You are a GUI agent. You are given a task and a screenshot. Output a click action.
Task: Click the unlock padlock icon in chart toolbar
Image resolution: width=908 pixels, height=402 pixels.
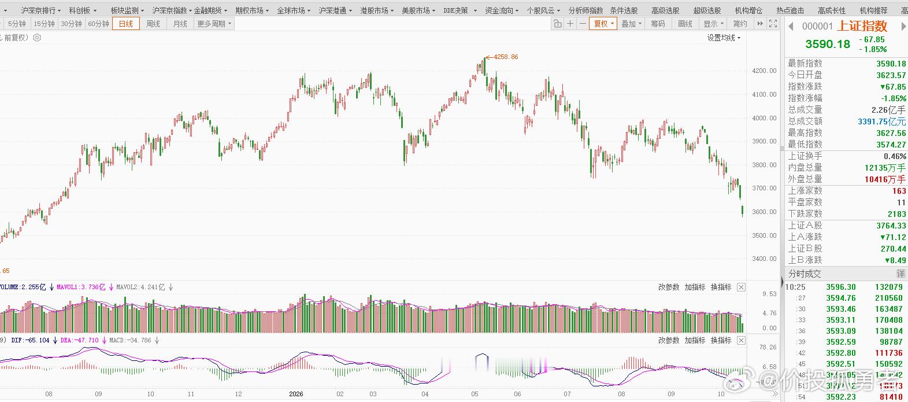[557, 24]
